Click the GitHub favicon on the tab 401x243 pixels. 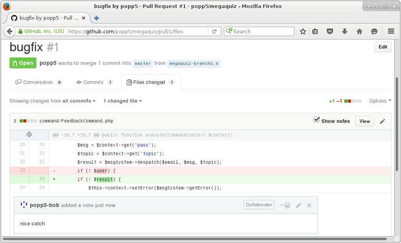tap(15, 18)
